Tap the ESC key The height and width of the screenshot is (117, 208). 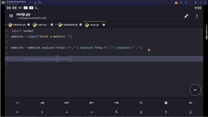click(191, 103)
